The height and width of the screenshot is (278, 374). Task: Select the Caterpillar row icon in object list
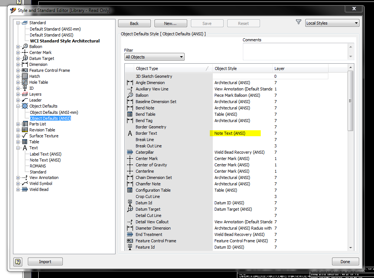tap(129, 152)
